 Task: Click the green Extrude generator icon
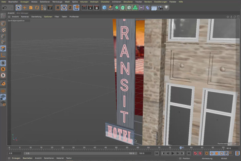click(123, 8)
